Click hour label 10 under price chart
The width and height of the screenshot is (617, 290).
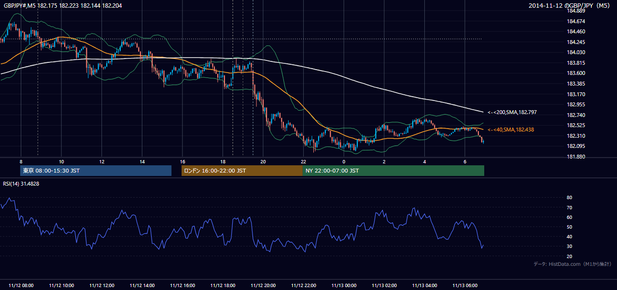point(61,161)
